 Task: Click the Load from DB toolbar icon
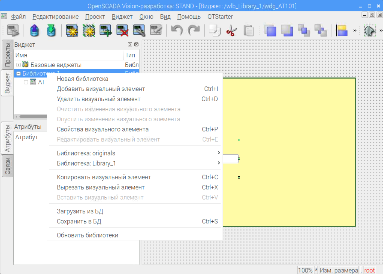pos(34,31)
